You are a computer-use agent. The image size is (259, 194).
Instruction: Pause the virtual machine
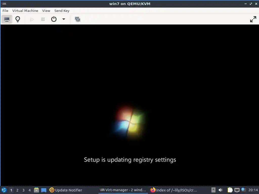pos(43,19)
